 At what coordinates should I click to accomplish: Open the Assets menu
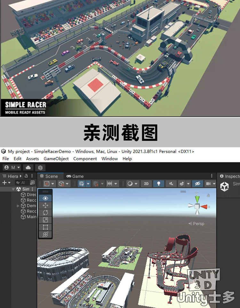pyautogui.click(x=32, y=158)
